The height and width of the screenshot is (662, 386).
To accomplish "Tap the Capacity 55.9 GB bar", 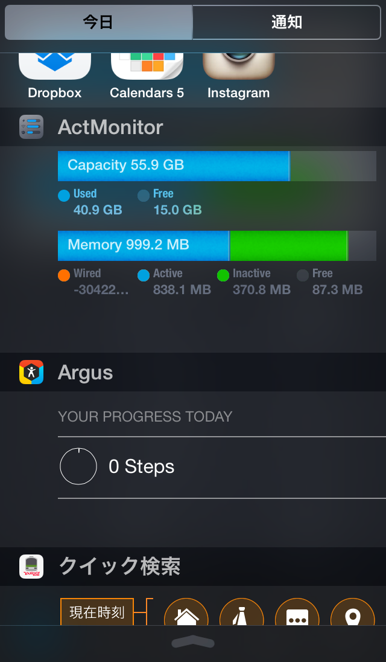I will pos(217,166).
